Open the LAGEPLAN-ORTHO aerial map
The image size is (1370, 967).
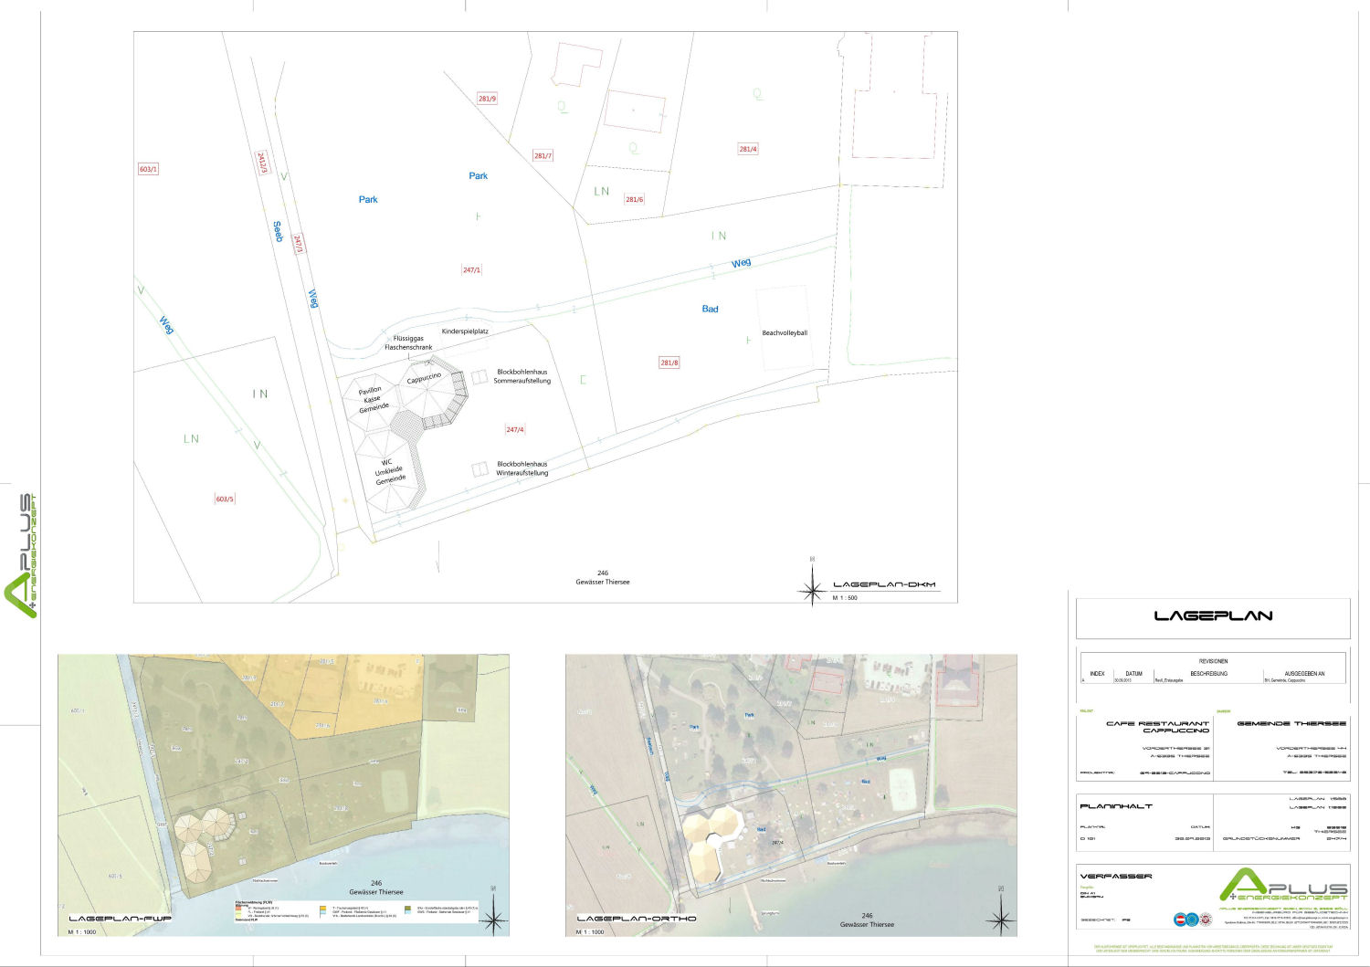point(791,794)
